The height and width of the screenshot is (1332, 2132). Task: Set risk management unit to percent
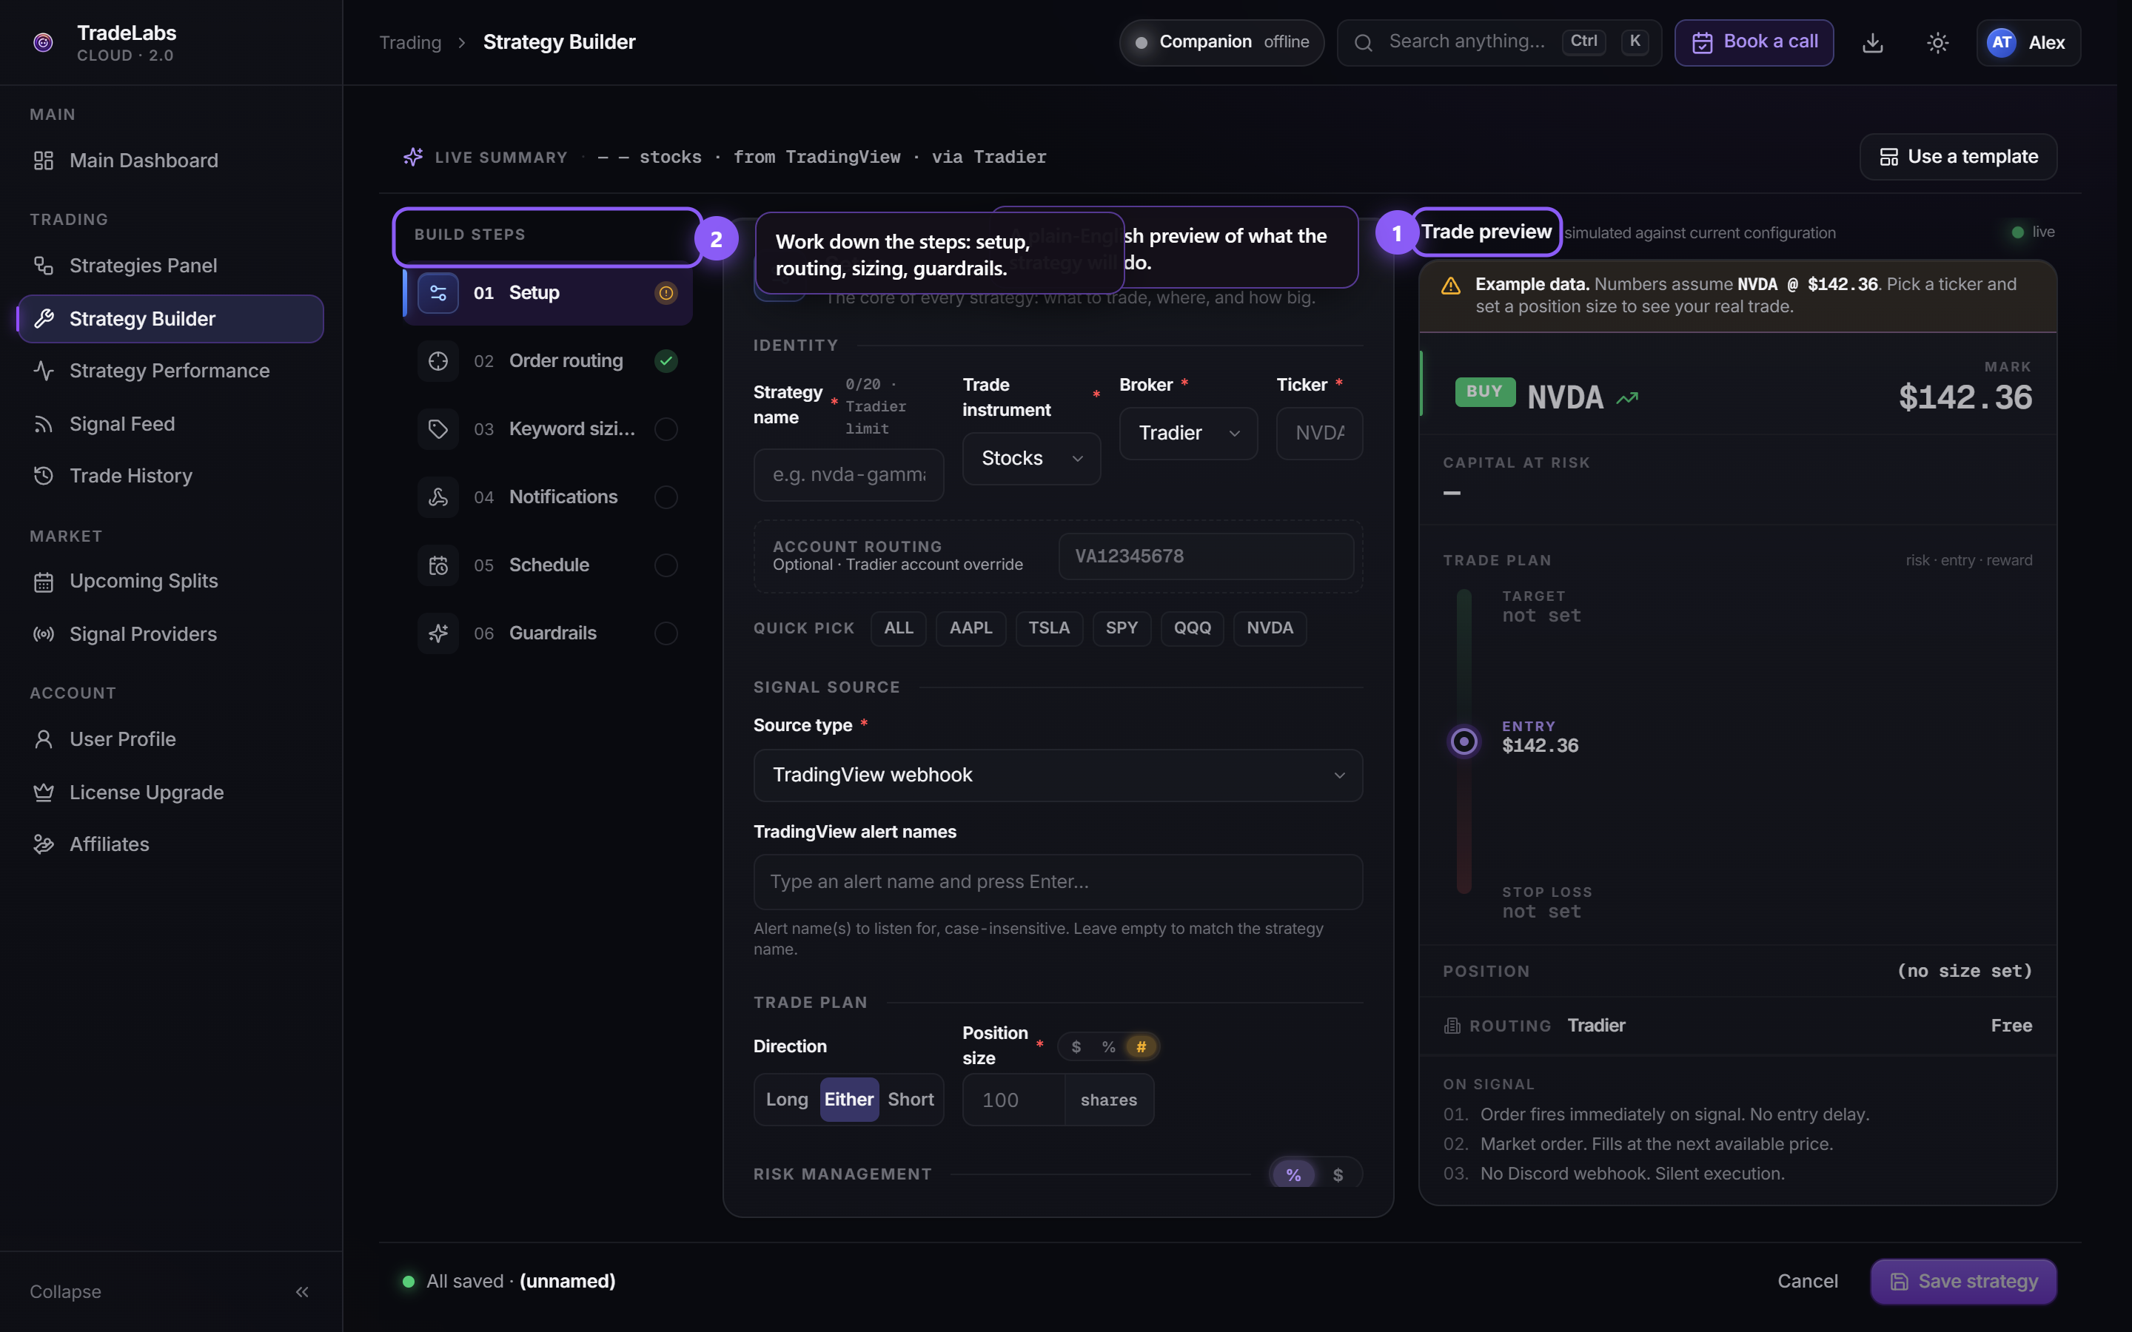pos(1293,1174)
